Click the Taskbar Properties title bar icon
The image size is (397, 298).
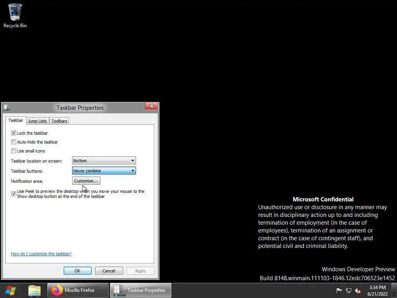pyautogui.click(x=7, y=108)
